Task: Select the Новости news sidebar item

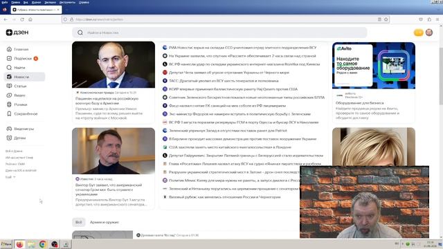Action: (x=24, y=77)
